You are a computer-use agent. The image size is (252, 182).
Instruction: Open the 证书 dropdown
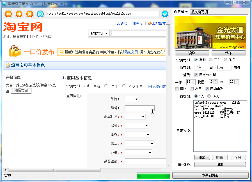(138, 153)
